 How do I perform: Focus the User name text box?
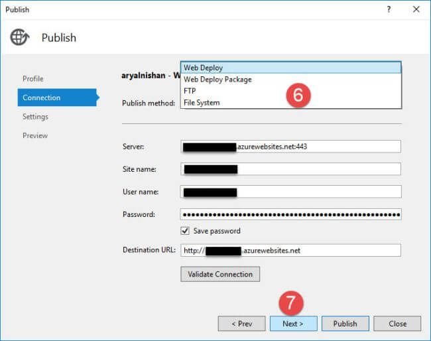click(291, 192)
